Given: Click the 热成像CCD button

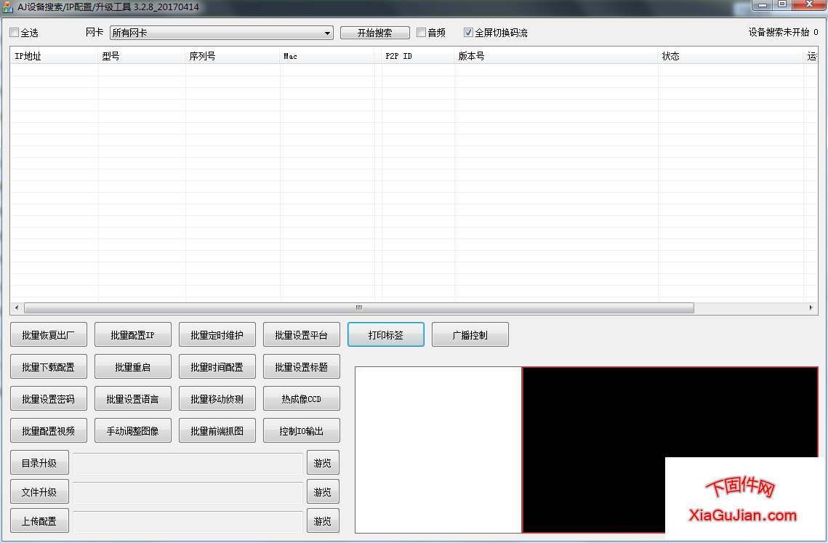Looking at the screenshot, I should pyautogui.click(x=302, y=399).
